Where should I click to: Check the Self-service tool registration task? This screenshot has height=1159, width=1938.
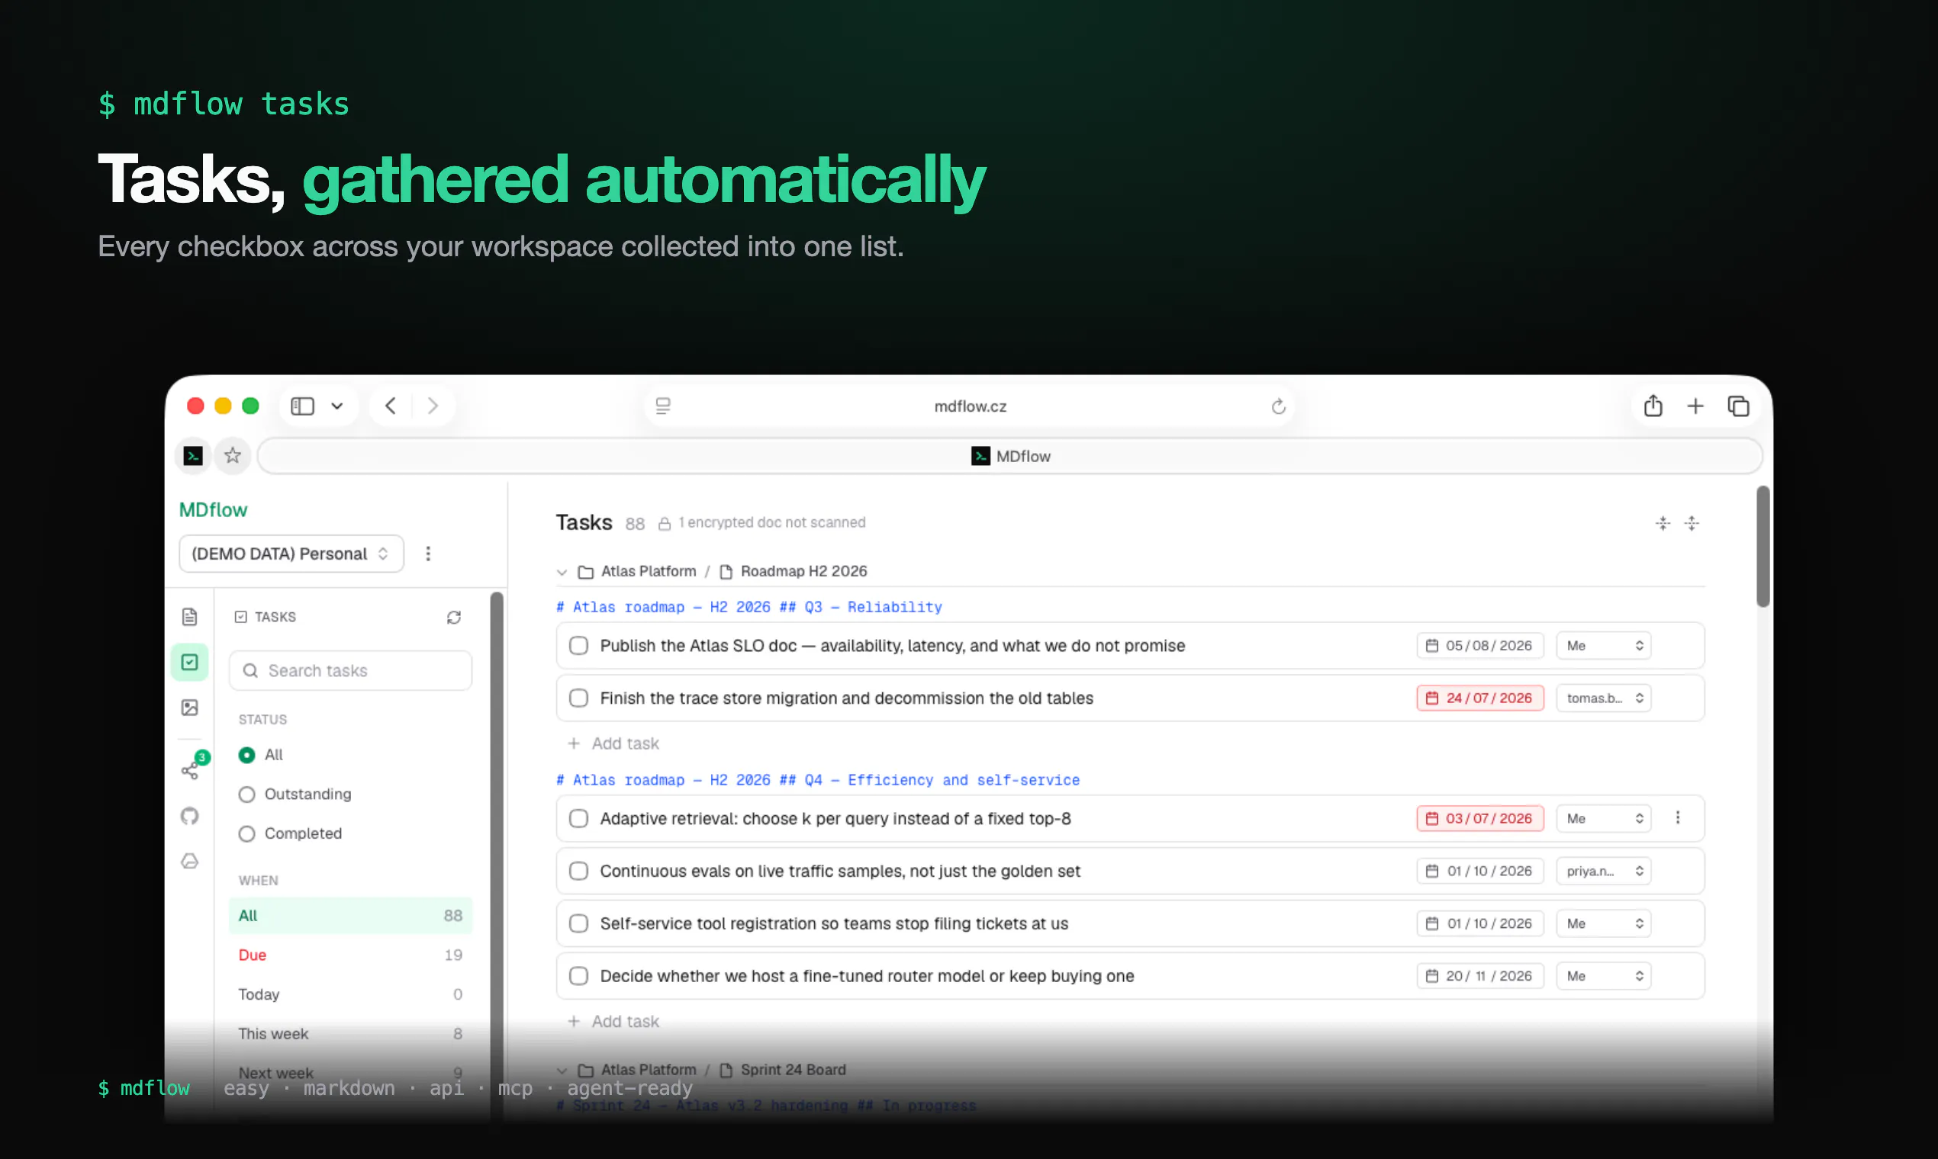coord(579,923)
